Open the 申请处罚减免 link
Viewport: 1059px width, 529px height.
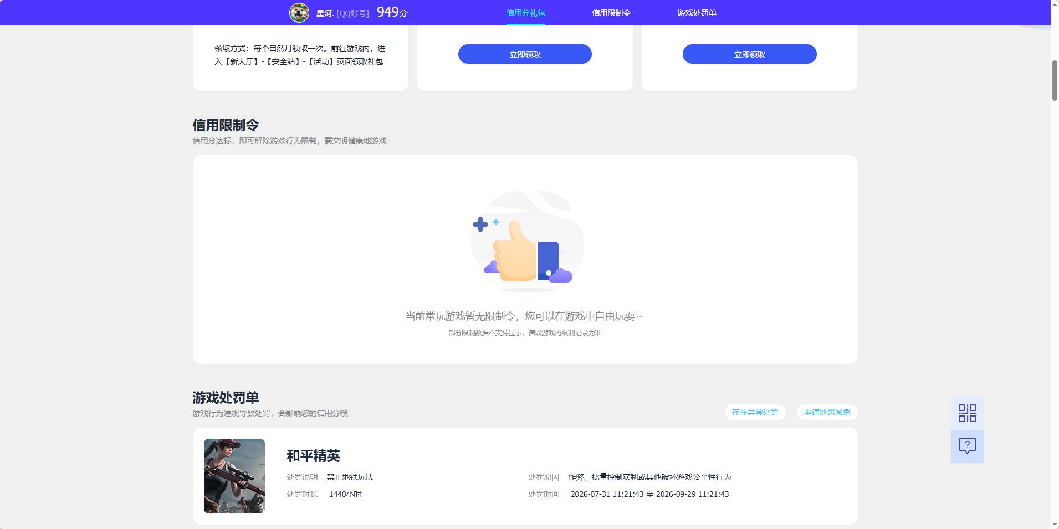(x=827, y=412)
